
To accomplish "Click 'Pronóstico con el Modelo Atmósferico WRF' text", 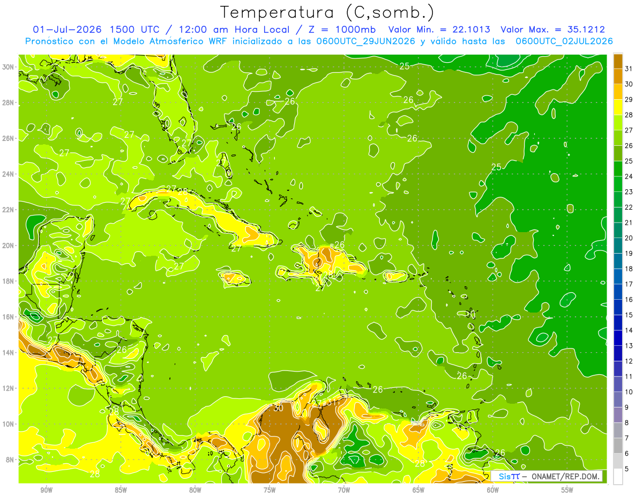I will [x=126, y=41].
